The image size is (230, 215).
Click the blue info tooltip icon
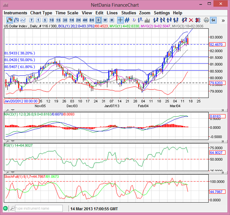(134, 20)
